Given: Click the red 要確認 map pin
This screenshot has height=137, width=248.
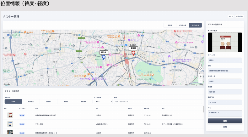Looking at the screenshot, I should click(133, 53).
